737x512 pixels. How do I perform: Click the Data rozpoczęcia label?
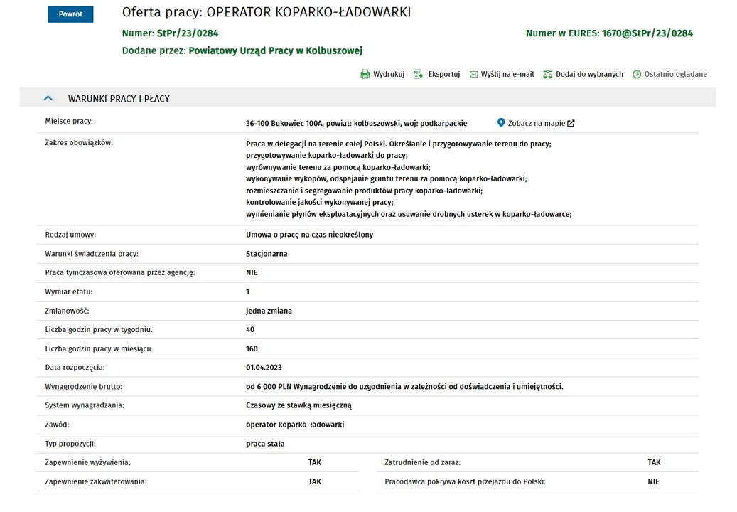click(x=75, y=367)
